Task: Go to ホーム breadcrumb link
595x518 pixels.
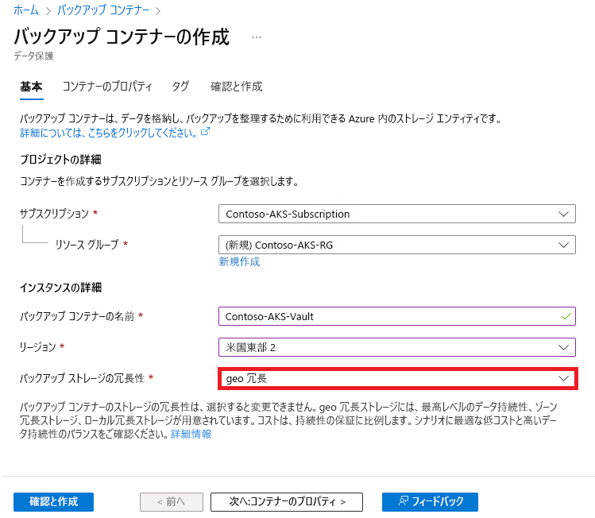Action: [25, 10]
